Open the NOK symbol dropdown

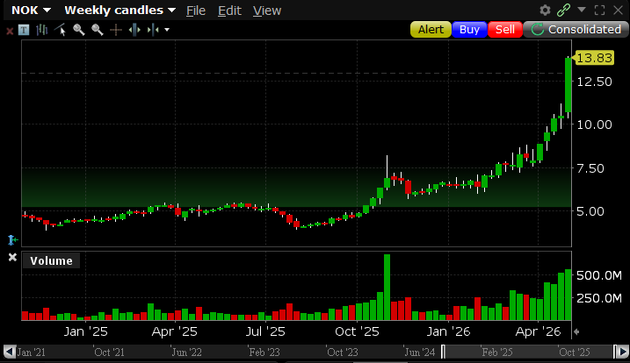[x=31, y=11]
